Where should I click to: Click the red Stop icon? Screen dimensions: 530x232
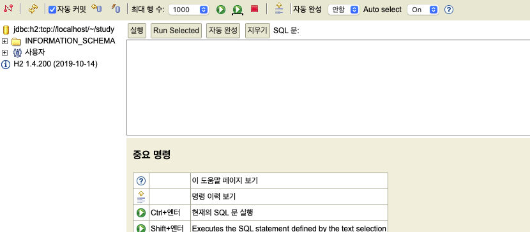[x=255, y=9]
